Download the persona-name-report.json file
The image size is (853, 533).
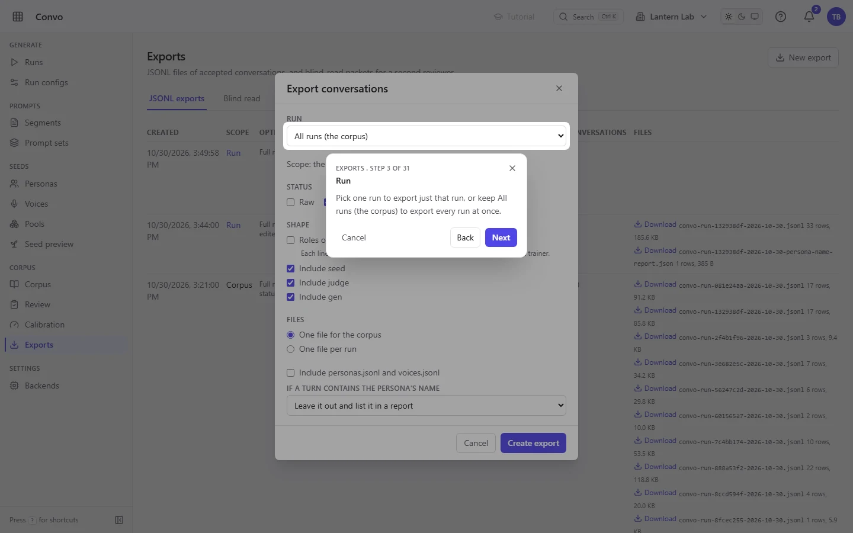point(655,251)
